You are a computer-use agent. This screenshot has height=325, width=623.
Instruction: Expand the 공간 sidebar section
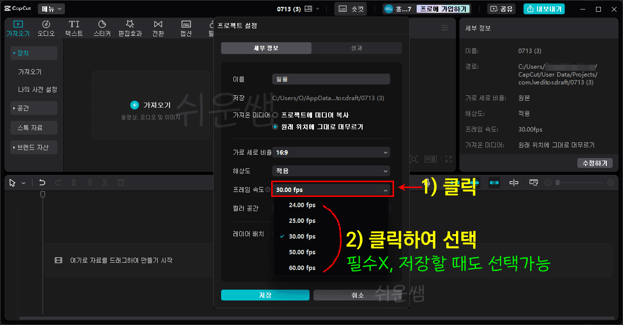point(34,108)
